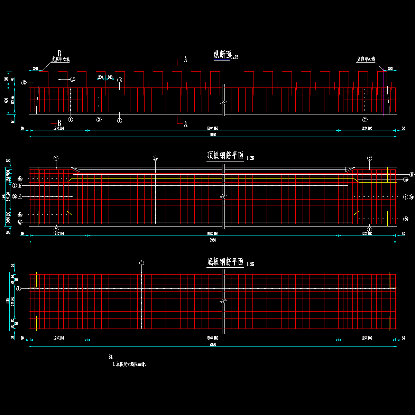Screen dimensions: 415x415
Task: Select the 支座中心线 label near section mark B
Action: click(x=61, y=59)
